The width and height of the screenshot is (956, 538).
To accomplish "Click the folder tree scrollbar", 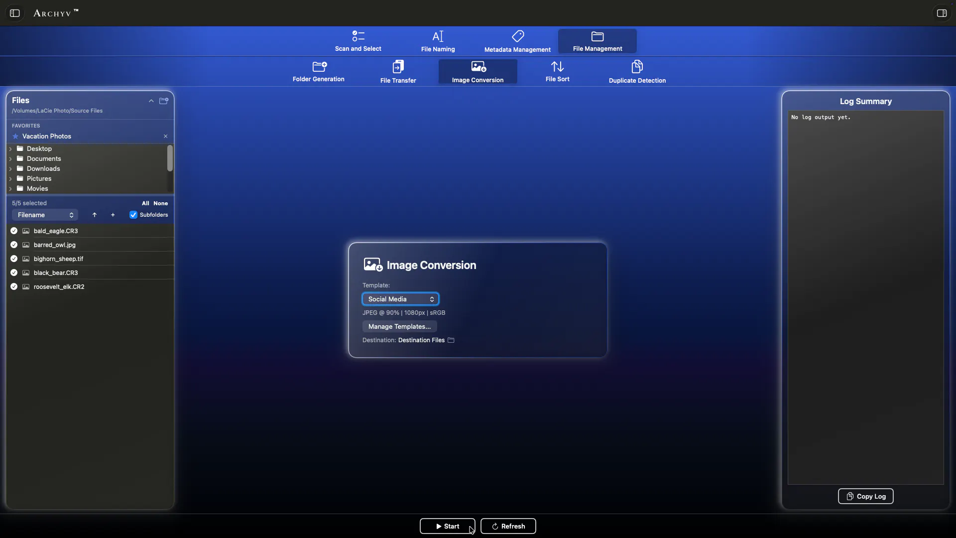I will (x=170, y=158).
